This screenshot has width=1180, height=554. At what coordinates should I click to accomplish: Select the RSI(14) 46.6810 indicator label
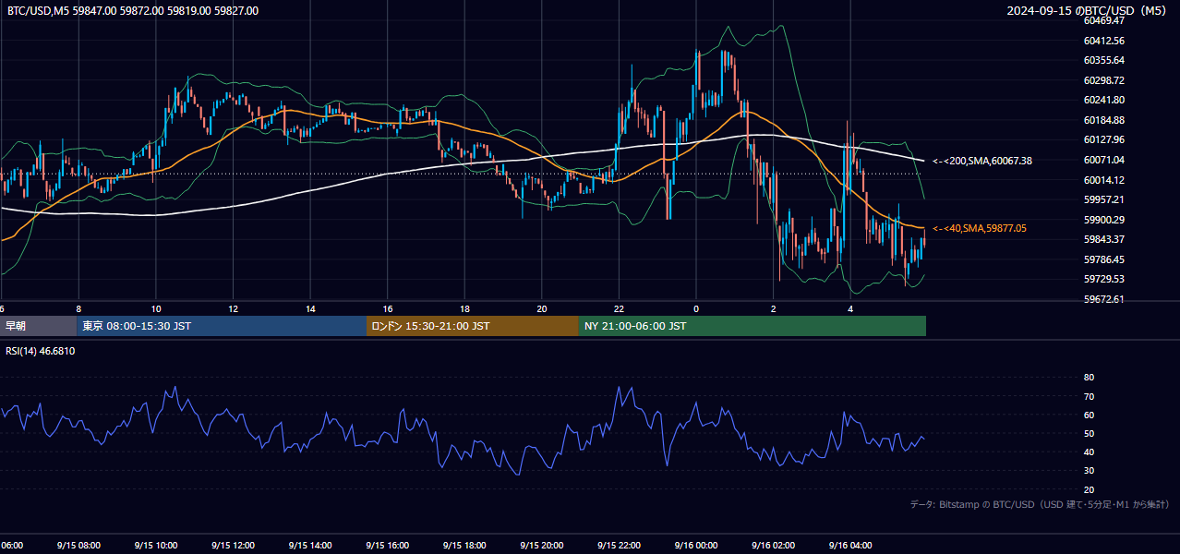point(41,351)
